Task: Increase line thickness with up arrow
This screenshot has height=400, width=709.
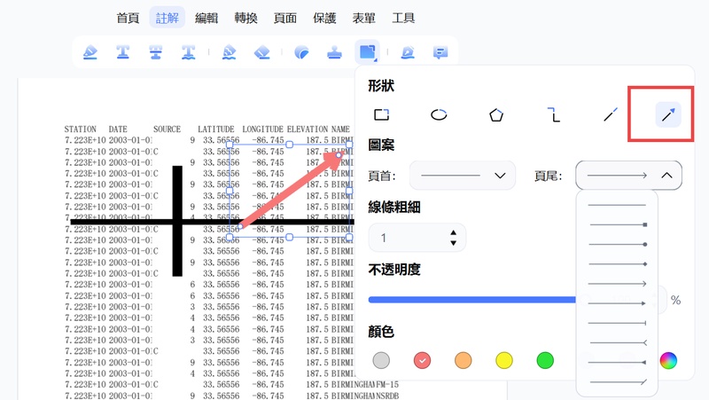Action: tap(453, 232)
